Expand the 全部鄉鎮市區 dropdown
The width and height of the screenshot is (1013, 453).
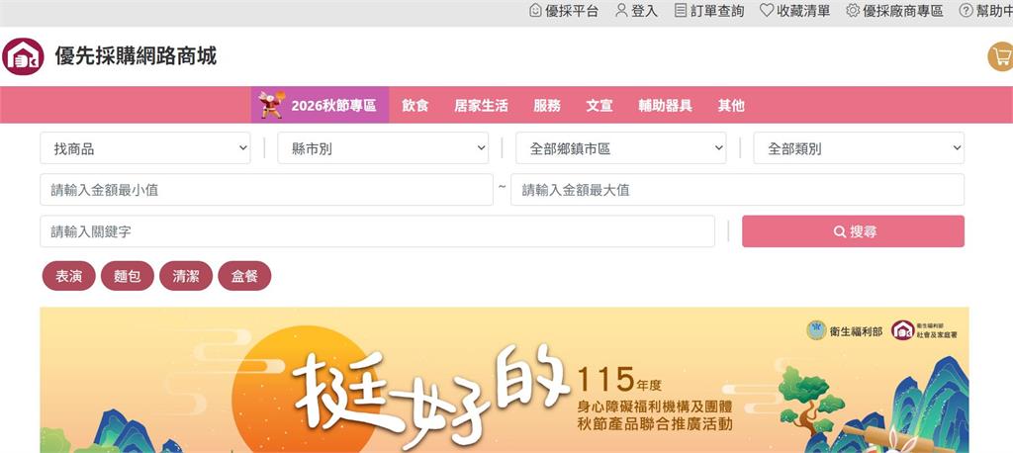click(621, 148)
